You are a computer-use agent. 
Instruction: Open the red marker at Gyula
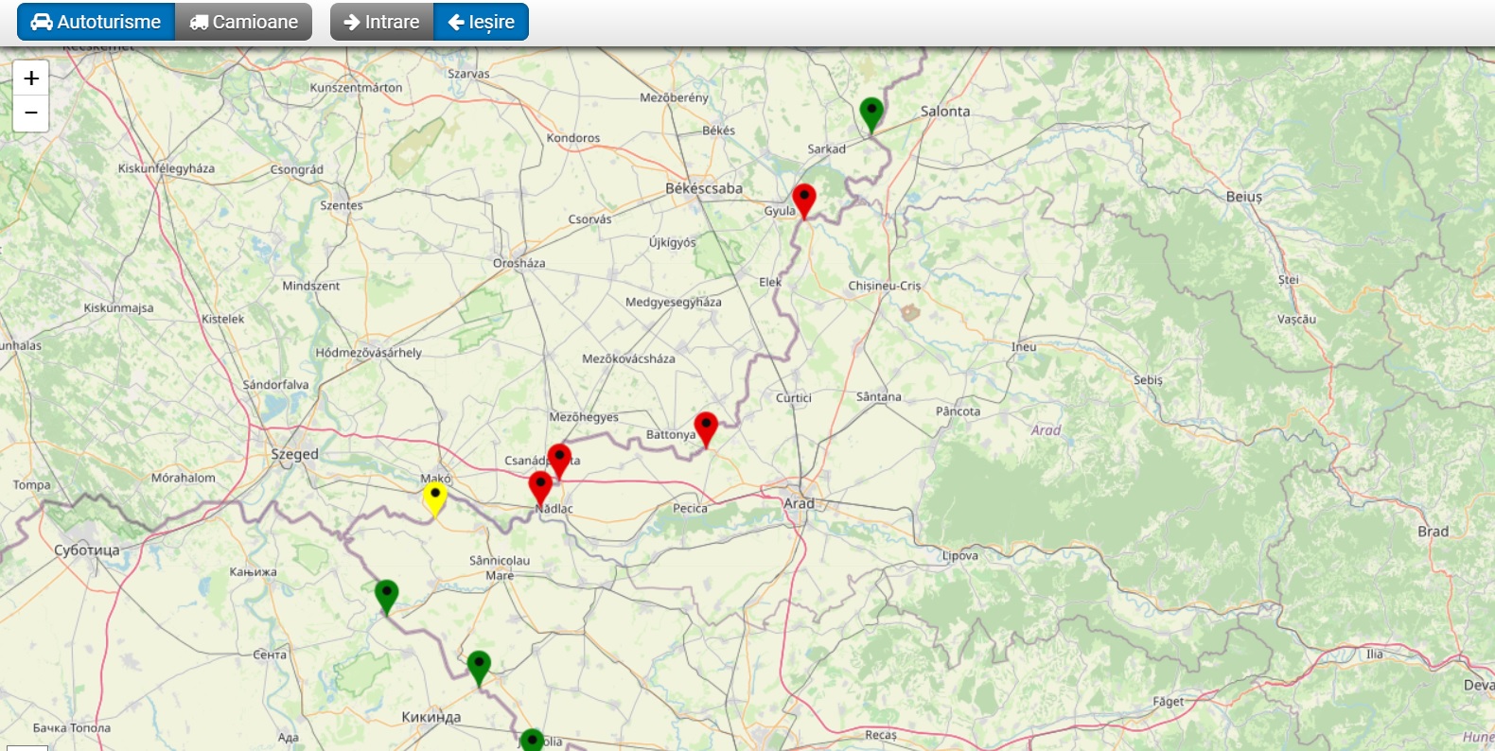803,200
